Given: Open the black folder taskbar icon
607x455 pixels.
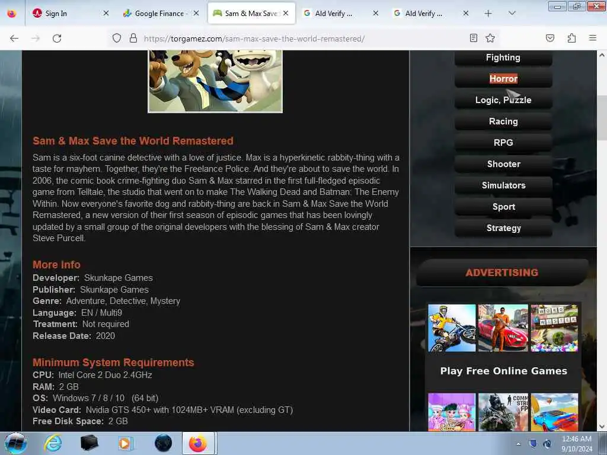Looking at the screenshot, I should (x=89, y=443).
